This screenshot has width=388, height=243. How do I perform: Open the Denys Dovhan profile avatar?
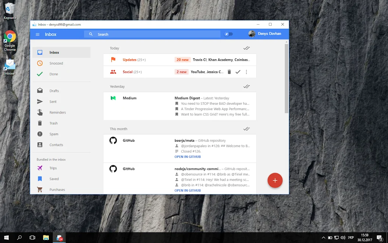252,33
